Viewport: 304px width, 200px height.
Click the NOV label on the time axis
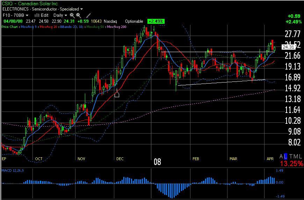81,159
